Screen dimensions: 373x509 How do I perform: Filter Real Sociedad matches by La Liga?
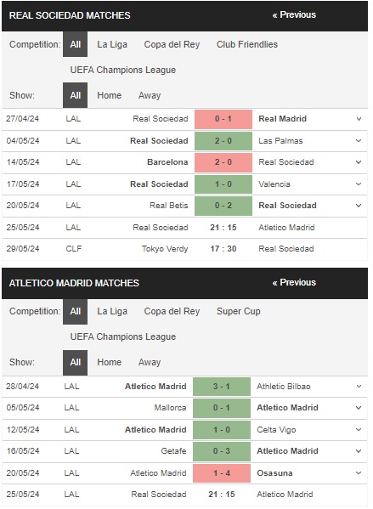[x=112, y=44]
